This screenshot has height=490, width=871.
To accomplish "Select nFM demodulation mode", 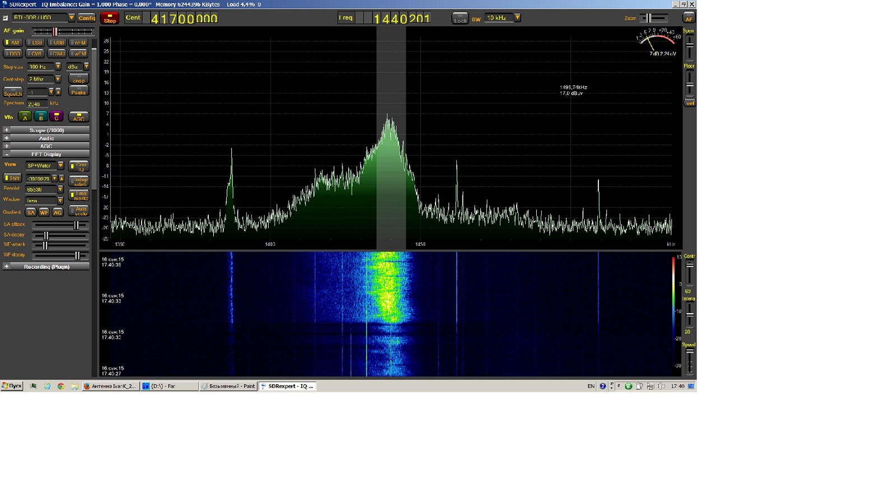I will pyautogui.click(x=78, y=43).
